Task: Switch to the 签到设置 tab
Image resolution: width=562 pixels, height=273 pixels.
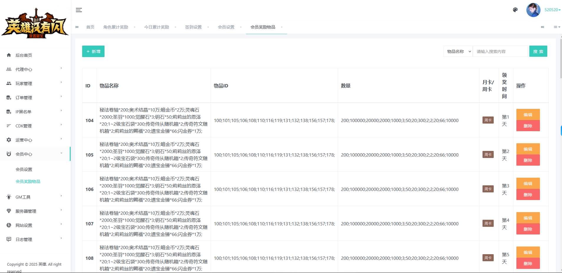Action: 193,27
